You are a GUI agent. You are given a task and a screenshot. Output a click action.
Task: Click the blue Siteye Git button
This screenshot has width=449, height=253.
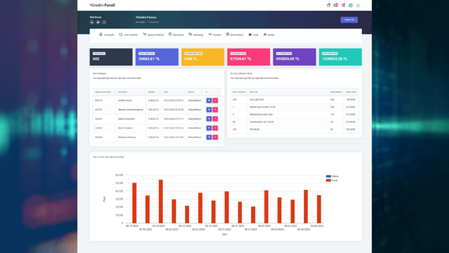[349, 20]
